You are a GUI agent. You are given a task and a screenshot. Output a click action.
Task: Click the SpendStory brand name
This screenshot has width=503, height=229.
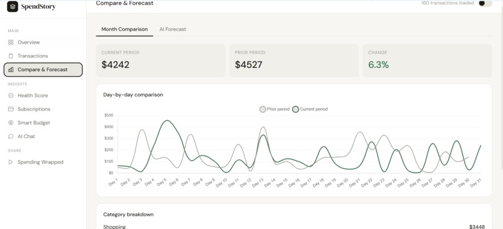pyautogui.click(x=38, y=6)
